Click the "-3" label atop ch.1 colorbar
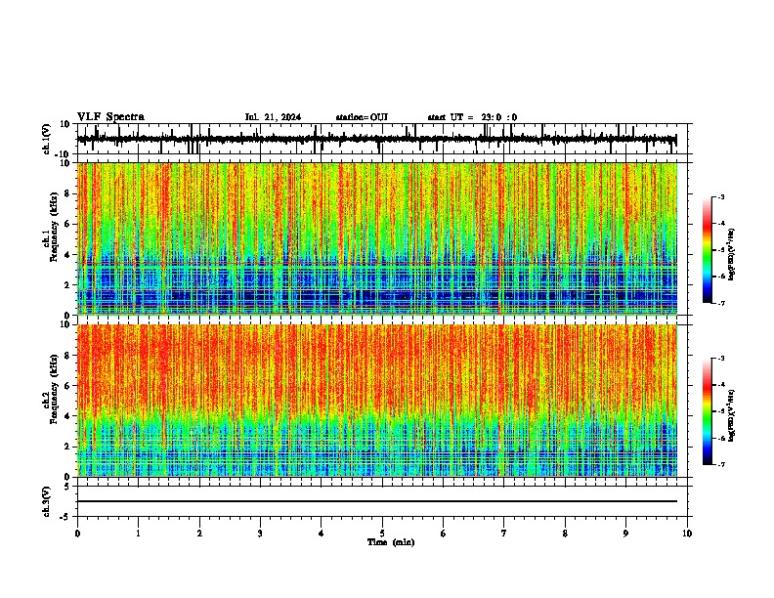Screen dimensions: 774x598 pyautogui.click(x=721, y=196)
